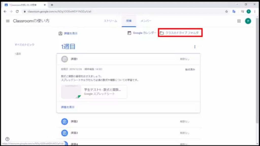Close the Classroomの使い方 browser tab
Image resolution: width=260 pixels, height=146 pixels.
[x=45, y=5]
